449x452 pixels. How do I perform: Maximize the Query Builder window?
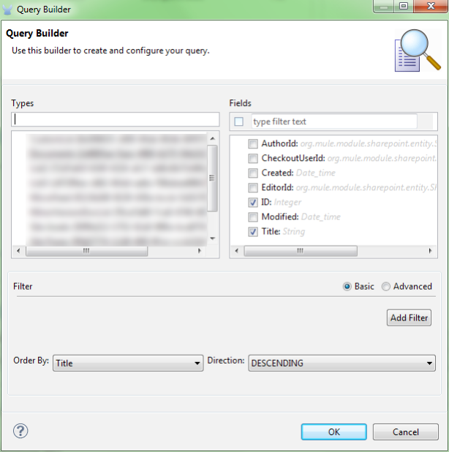[404, 6]
